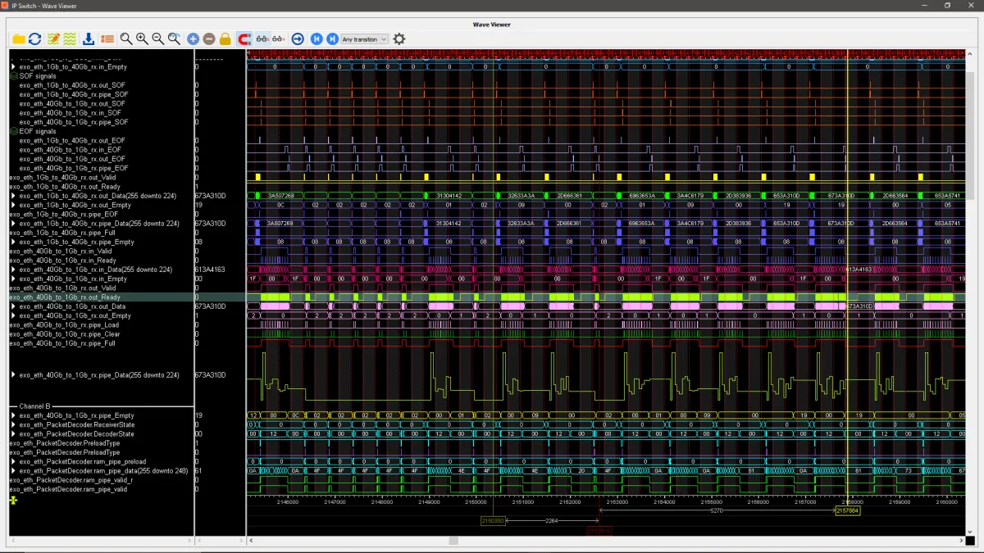
Task: Click the settings gear icon in toolbar
Action: tap(399, 39)
